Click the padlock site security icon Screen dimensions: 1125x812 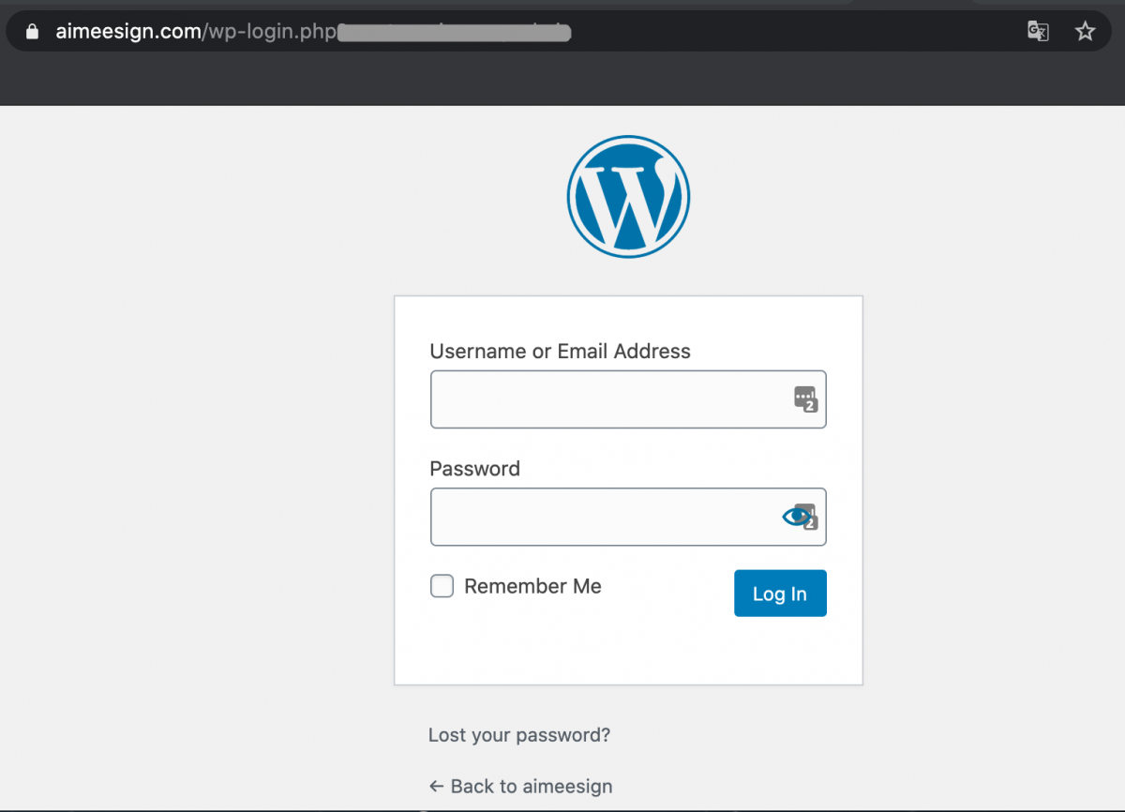tap(33, 32)
